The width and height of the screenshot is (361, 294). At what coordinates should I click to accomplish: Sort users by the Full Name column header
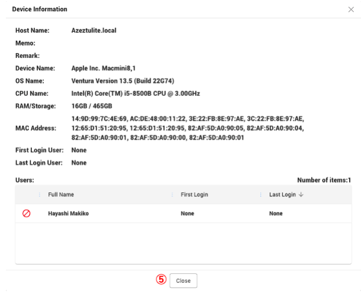[x=61, y=195]
